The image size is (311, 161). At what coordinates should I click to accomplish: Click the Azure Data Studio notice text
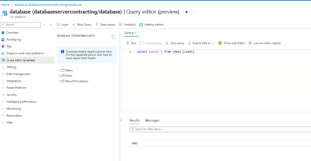89,55
